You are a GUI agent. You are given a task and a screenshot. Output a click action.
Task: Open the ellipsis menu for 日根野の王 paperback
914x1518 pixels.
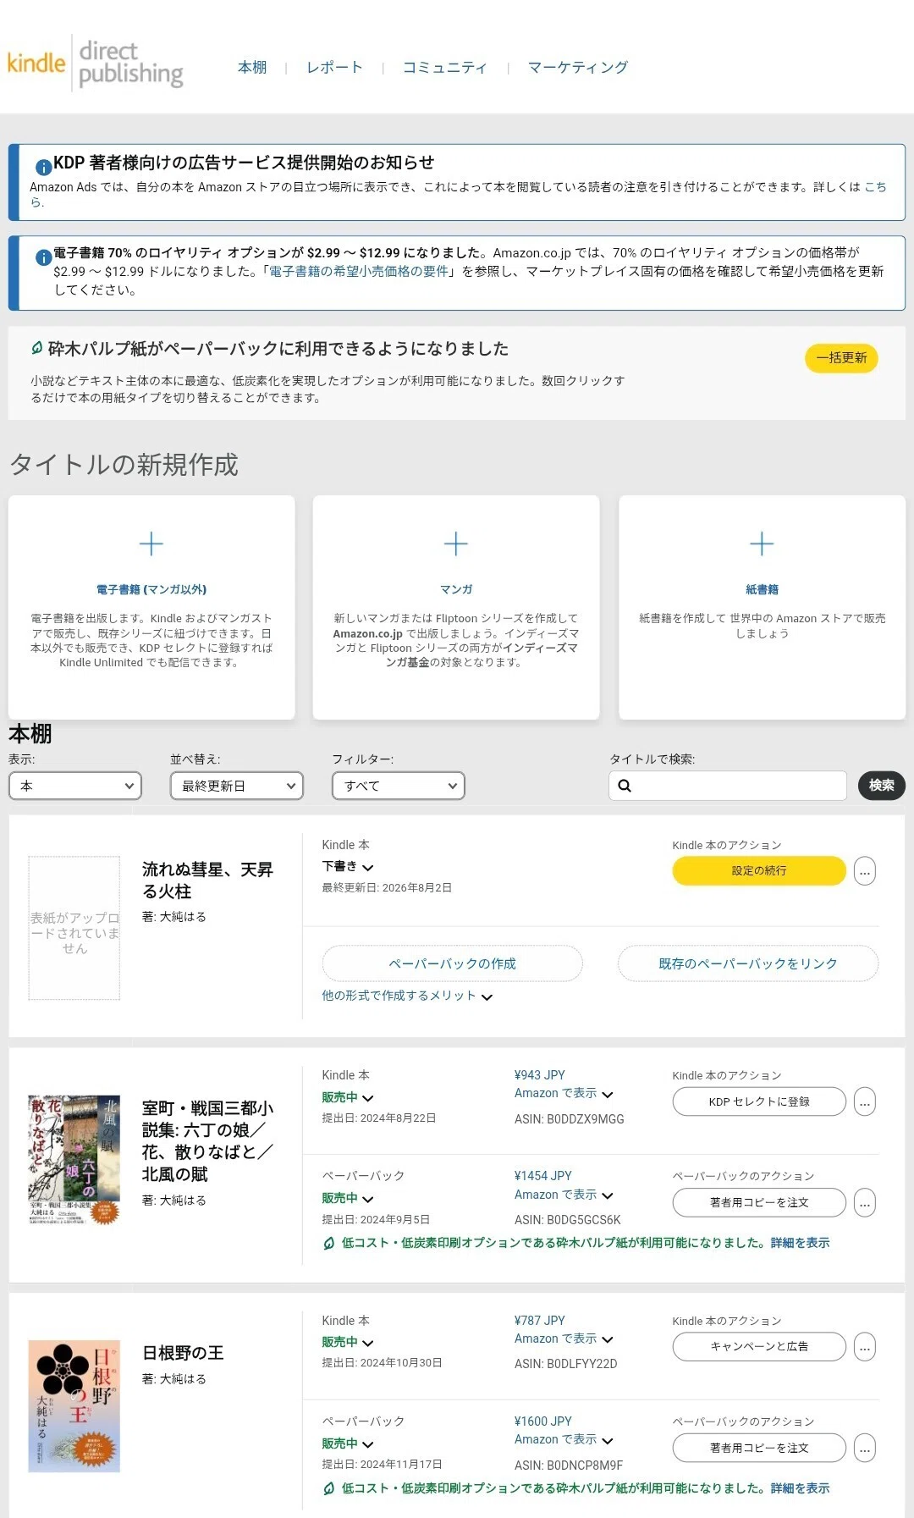pos(864,1448)
